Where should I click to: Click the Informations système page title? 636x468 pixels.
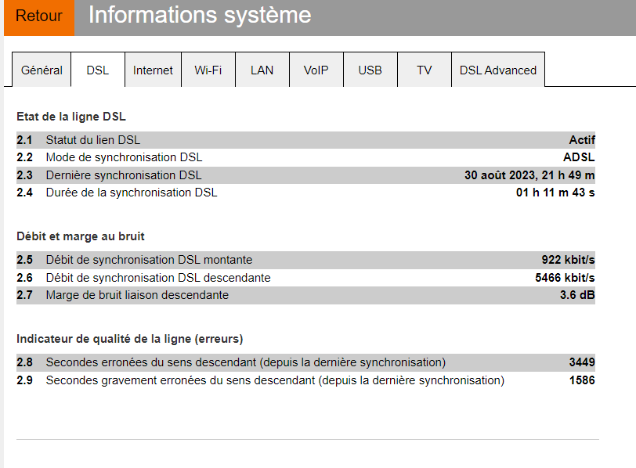pyautogui.click(x=200, y=15)
